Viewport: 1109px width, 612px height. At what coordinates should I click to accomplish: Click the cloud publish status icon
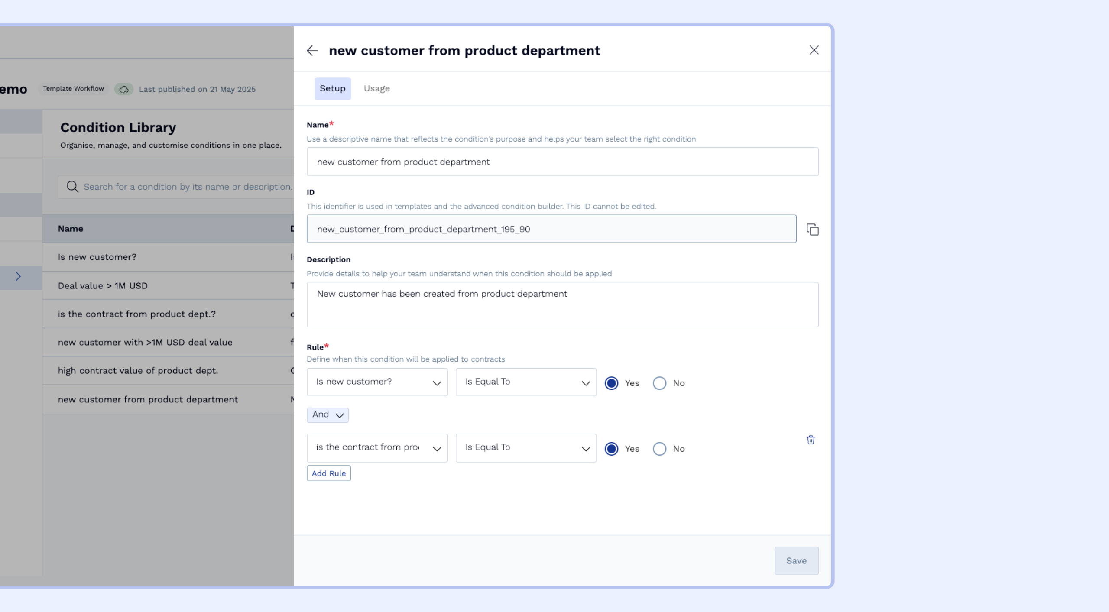[124, 89]
